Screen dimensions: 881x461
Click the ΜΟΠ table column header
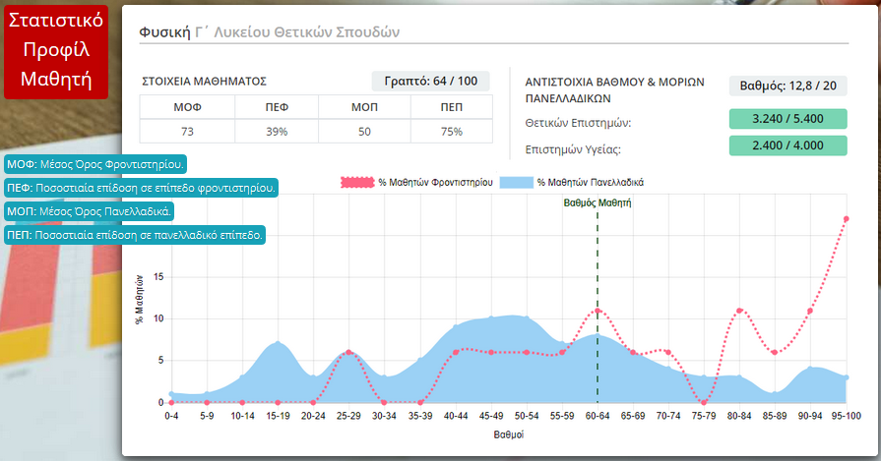tap(365, 106)
